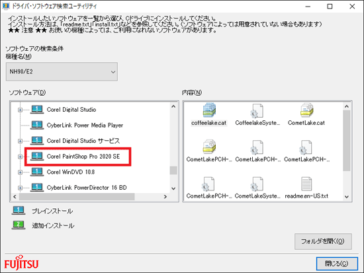Expand the Corel Digital Studio tree node
The width and height of the screenshot is (364, 273).
pos(21,110)
